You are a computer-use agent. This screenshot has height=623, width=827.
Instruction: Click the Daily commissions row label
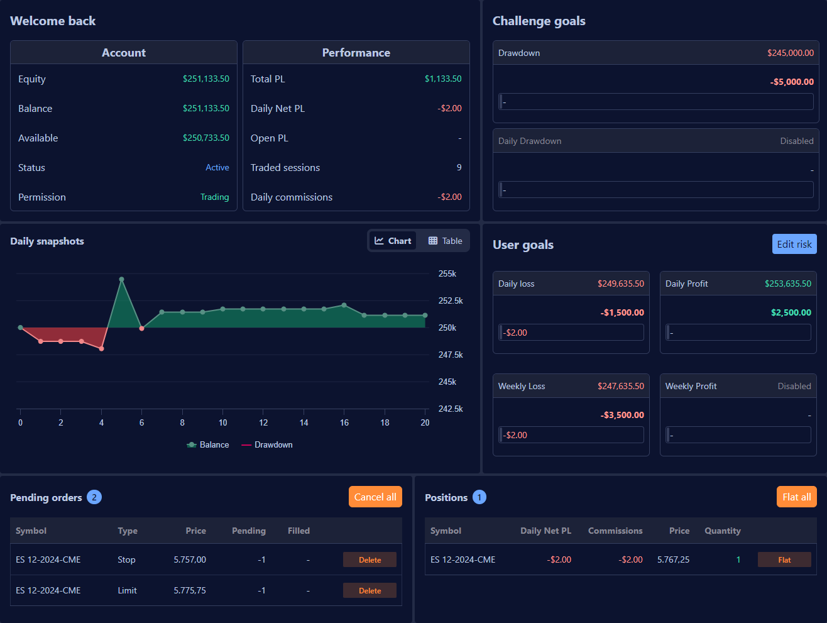pyautogui.click(x=292, y=197)
